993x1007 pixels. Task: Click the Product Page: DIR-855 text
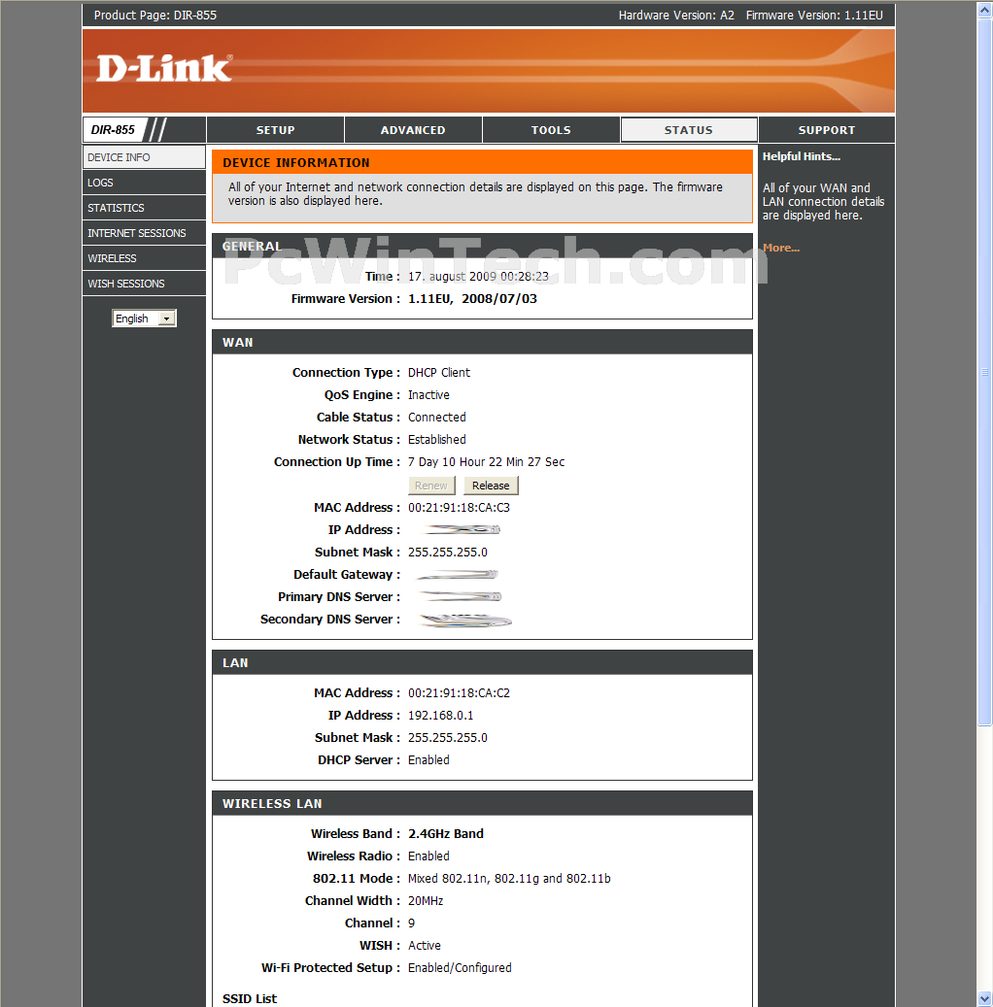click(x=154, y=16)
